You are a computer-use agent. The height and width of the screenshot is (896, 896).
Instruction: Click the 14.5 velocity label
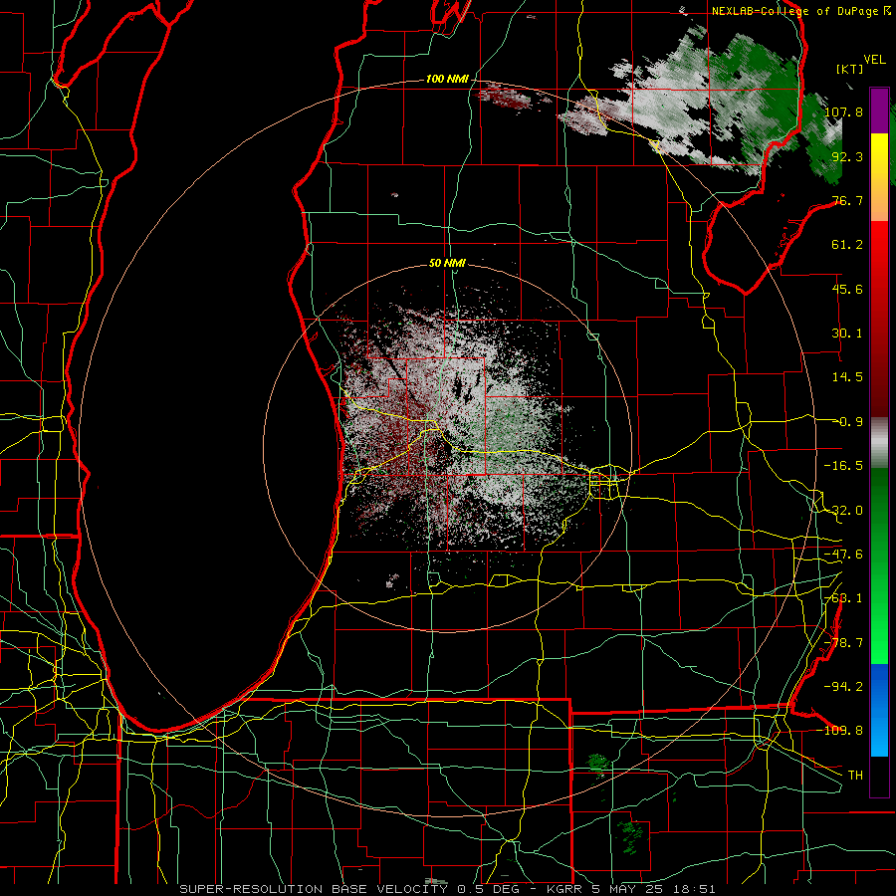847,376
